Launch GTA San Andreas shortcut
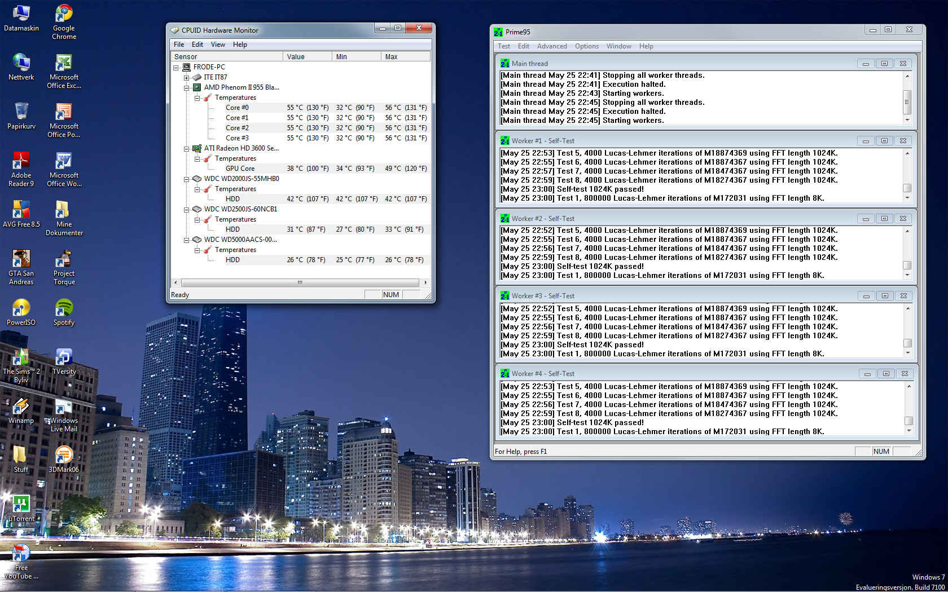The width and height of the screenshot is (948, 592). coord(21,267)
